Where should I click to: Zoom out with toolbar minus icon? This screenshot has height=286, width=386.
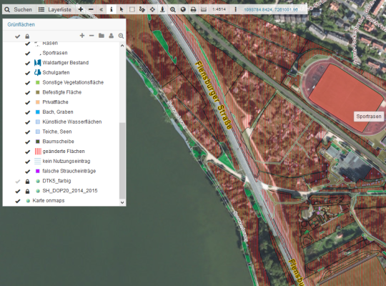[91, 9]
